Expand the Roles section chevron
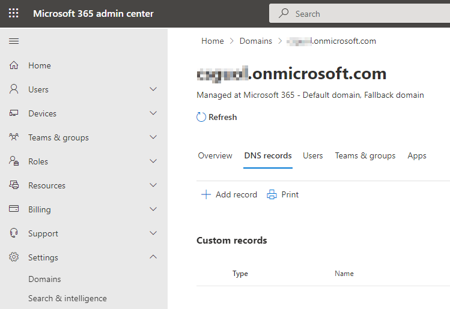 (x=154, y=161)
